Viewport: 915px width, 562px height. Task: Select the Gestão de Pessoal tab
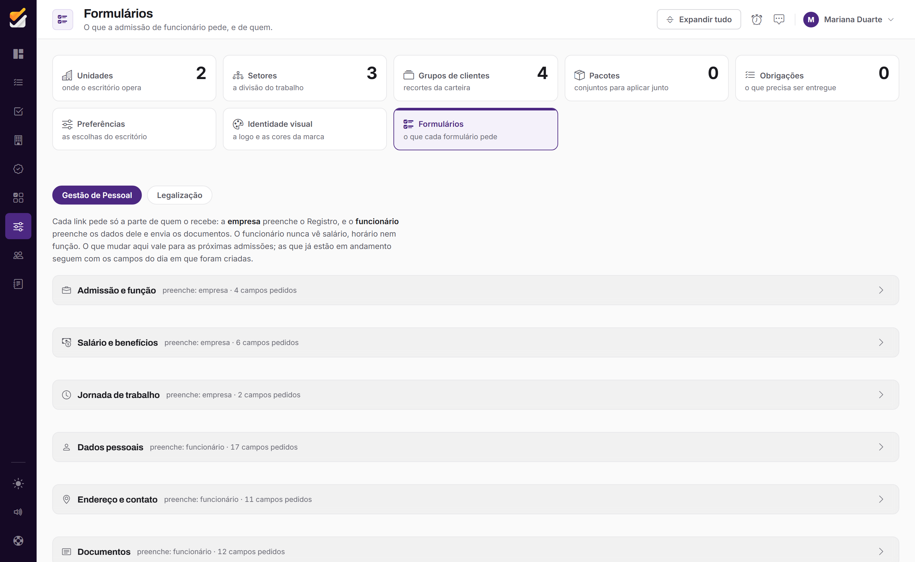coord(97,195)
